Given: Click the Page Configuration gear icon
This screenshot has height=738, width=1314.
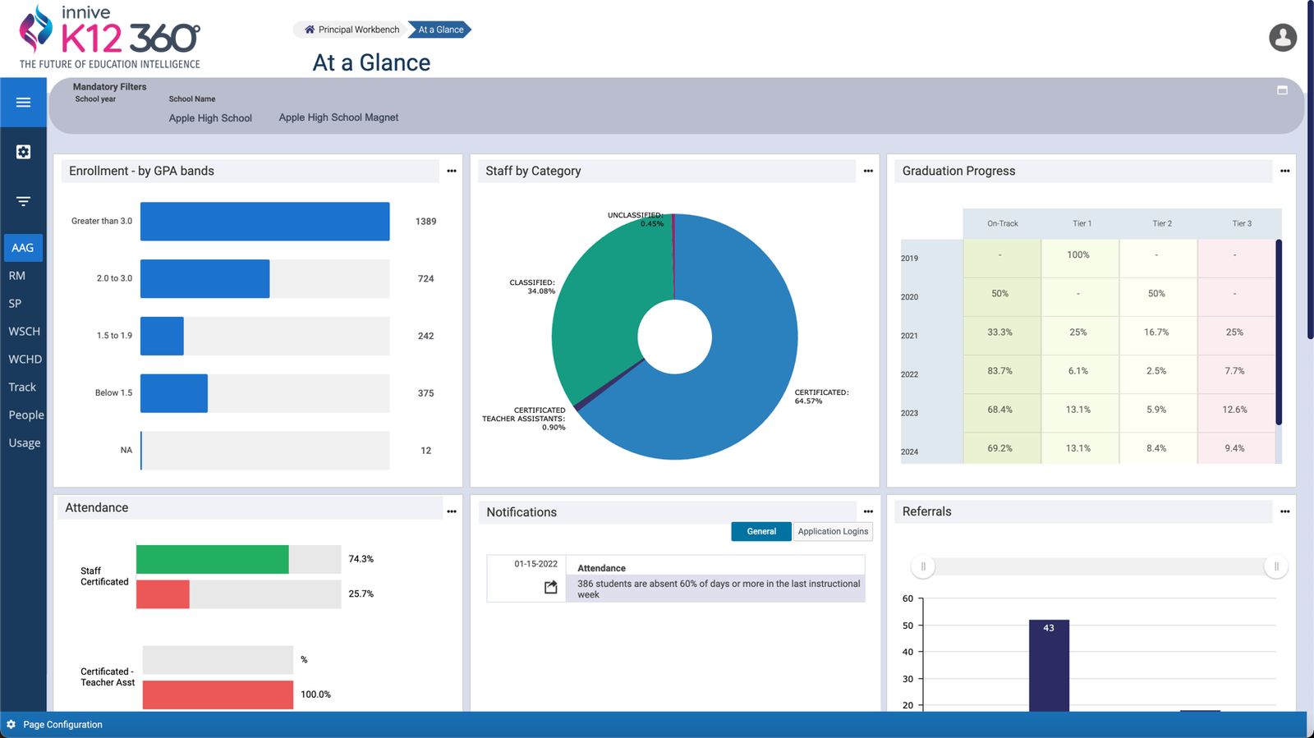Looking at the screenshot, I should tap(11, 725).
